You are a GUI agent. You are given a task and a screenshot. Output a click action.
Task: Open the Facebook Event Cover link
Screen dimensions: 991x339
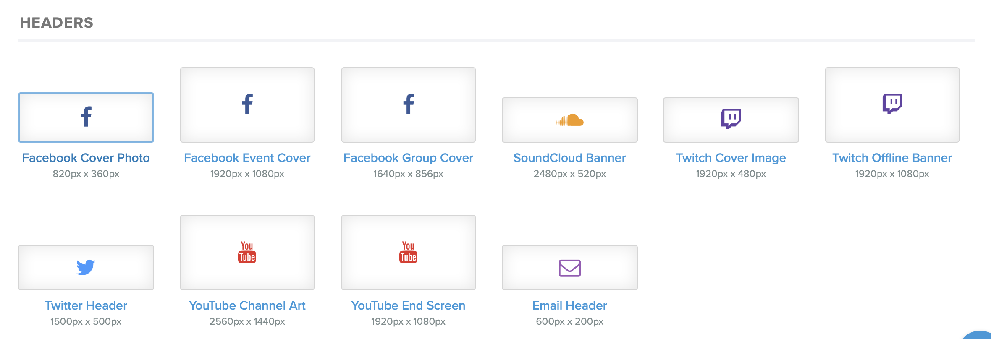point(247,158)
